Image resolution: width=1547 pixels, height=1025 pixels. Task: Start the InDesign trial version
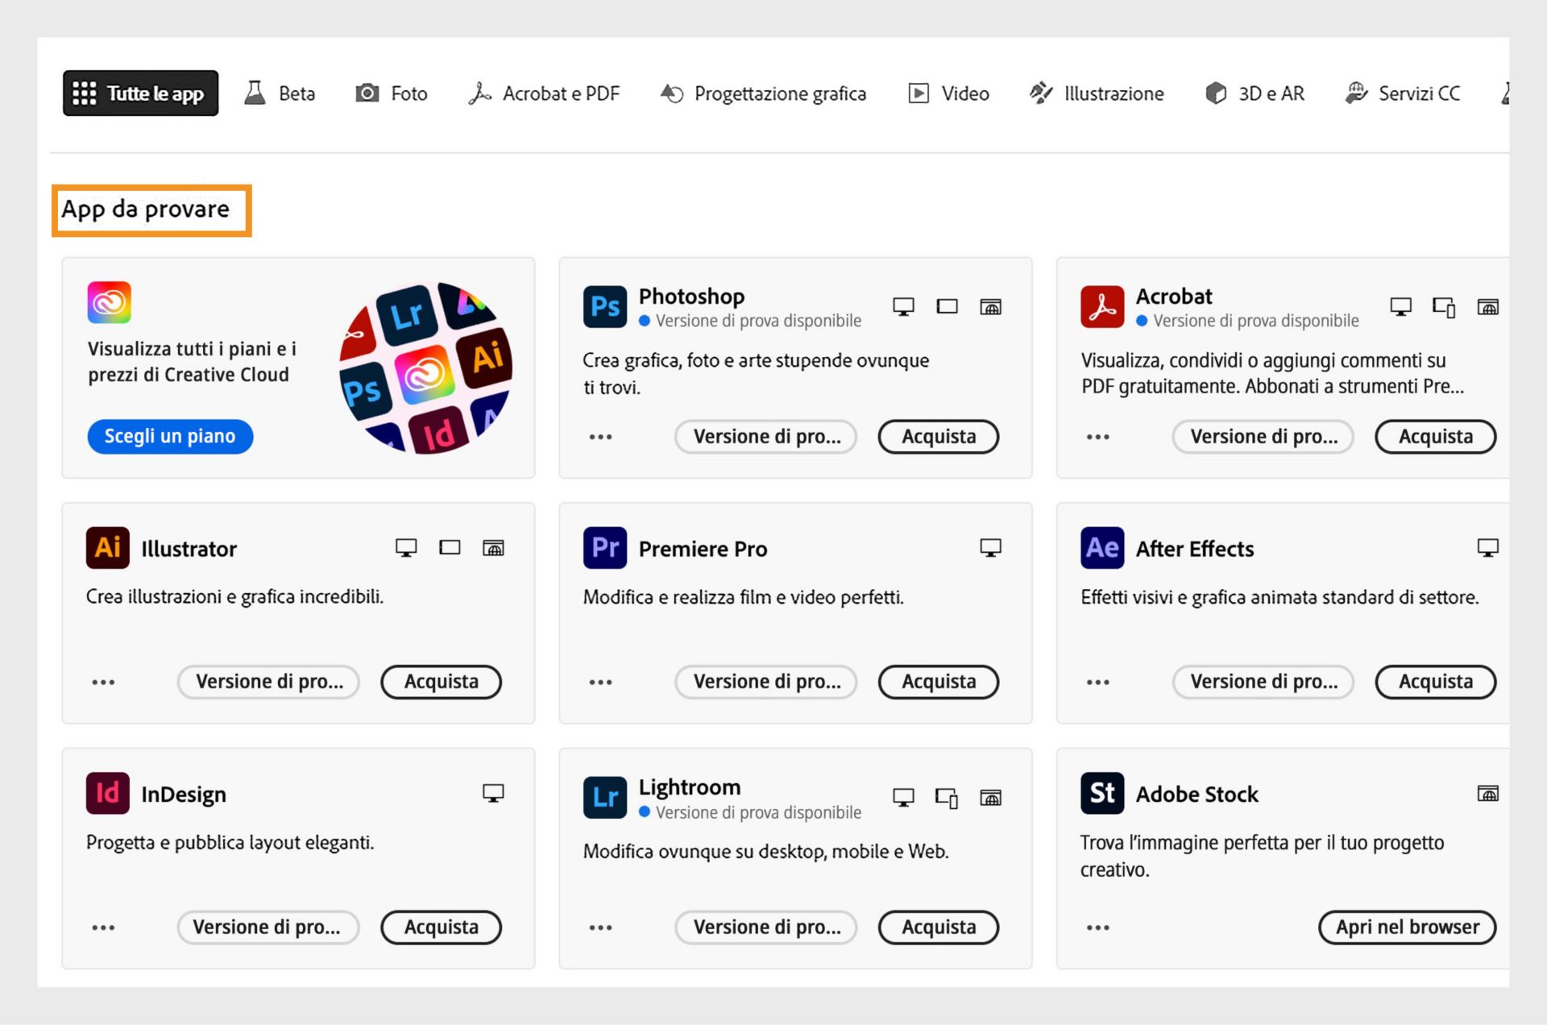268,927
